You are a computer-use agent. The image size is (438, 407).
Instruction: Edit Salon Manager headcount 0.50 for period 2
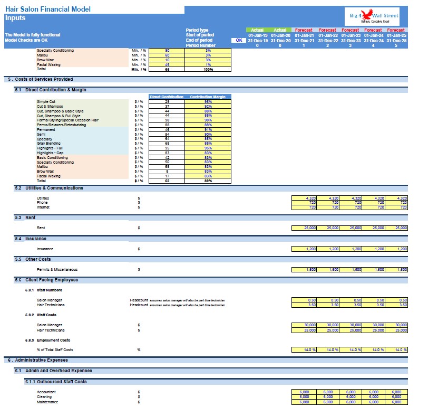coord(328,300)
